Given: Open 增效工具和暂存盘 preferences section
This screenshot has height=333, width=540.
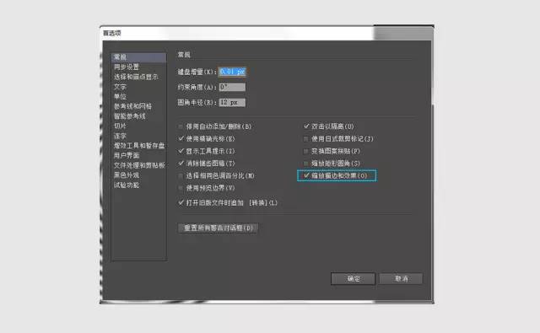Looking at the screenshot, I should click(x=139, y=146).
